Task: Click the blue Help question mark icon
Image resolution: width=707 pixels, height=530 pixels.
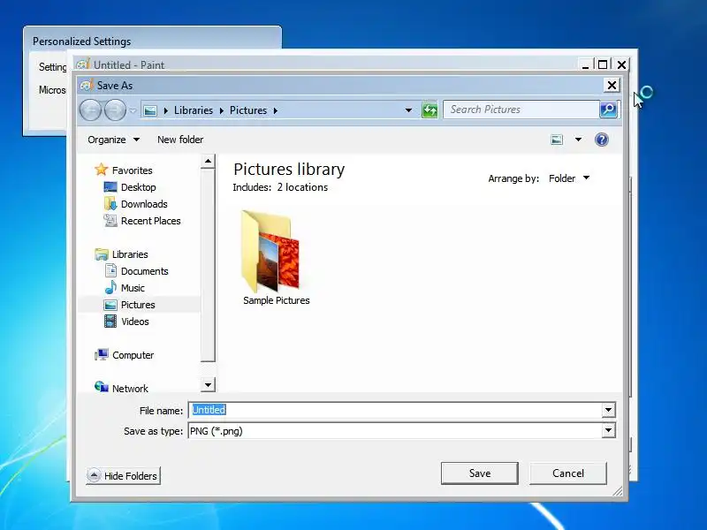Action: pos(602,140)
